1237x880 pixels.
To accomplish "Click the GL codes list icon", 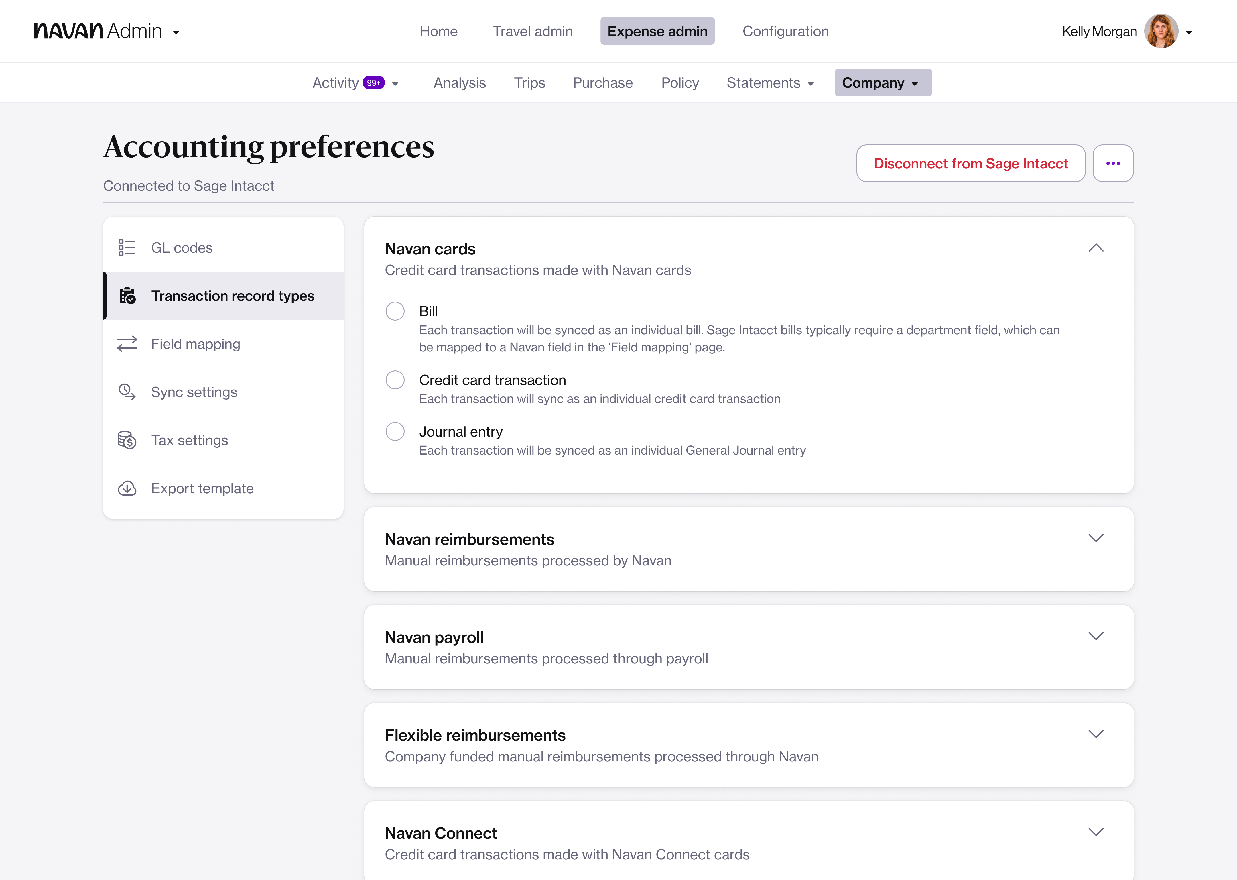I will 127,247.
